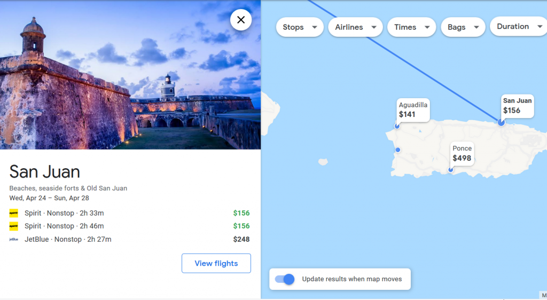Select the San Juan map pin dot
The image size is (547, 300).
(501, 122)
